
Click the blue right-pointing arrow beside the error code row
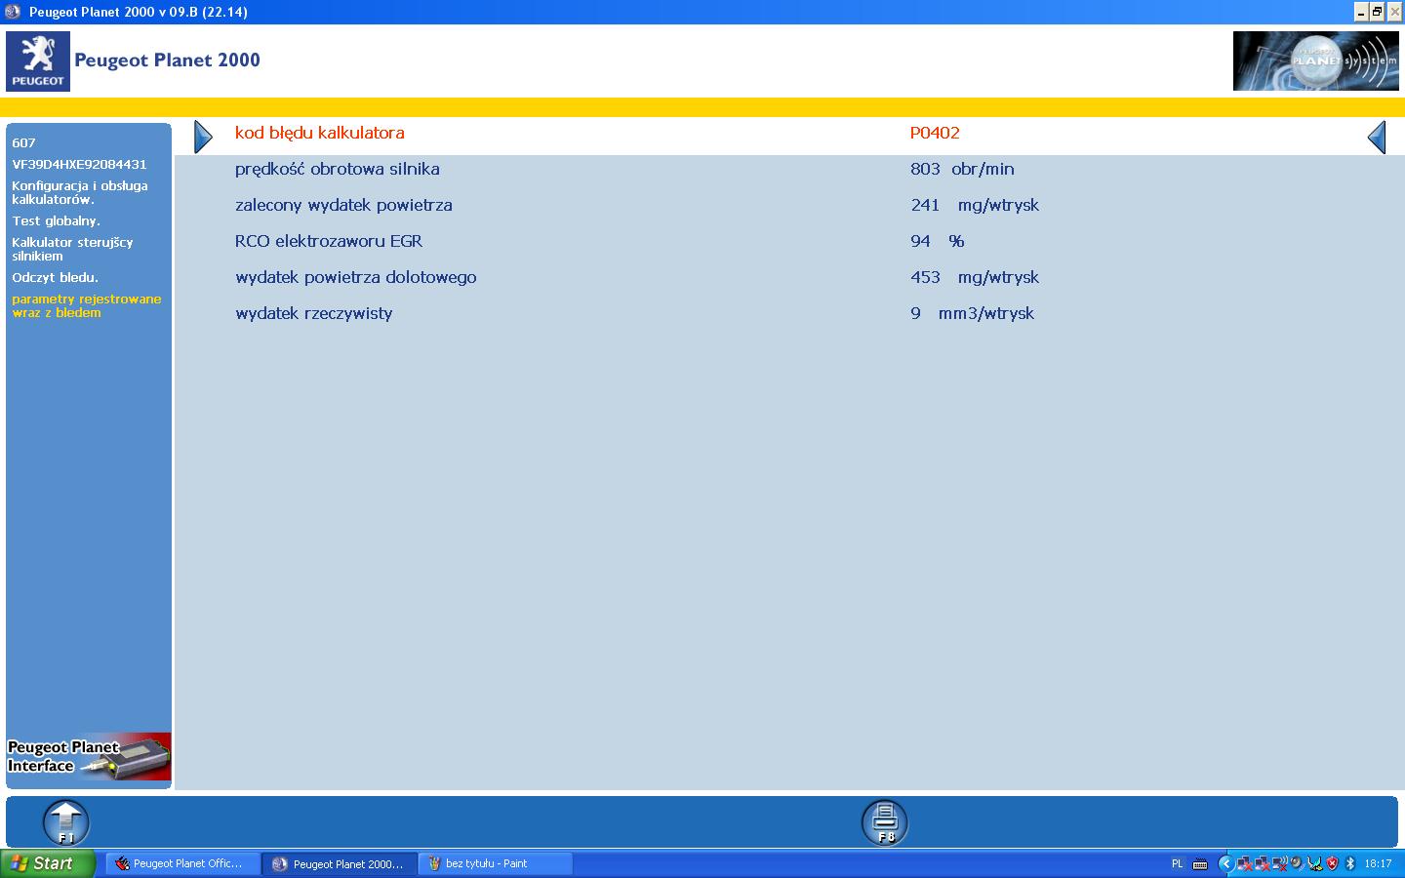(x=203, y=137)
